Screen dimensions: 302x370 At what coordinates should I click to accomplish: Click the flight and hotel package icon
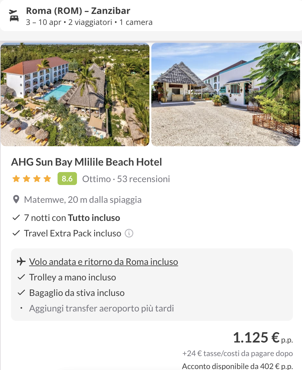(x=14, y=15)
